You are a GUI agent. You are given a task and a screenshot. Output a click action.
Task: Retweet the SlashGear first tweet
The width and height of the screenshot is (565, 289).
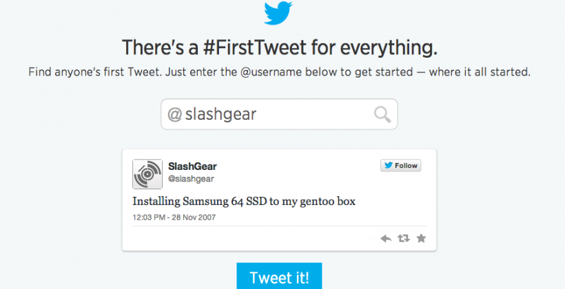[x=404, y=239]
